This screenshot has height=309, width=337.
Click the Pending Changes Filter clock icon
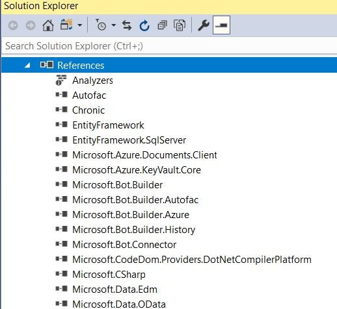[101, 25]
